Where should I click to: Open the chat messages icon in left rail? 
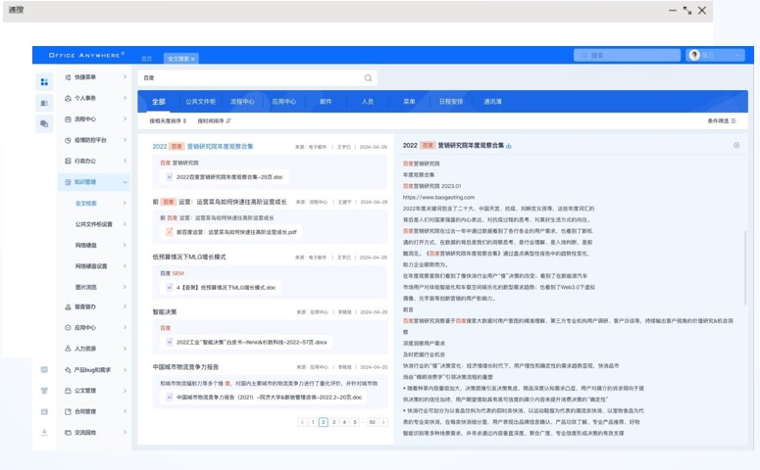44,123
